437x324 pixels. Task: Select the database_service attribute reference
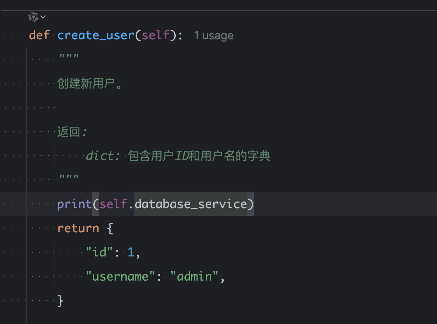point(192,204)
